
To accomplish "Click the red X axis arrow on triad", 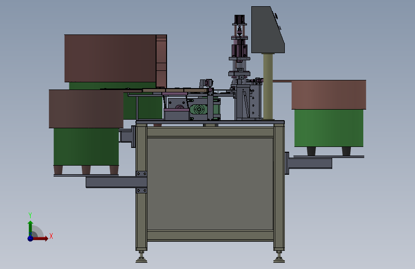I will (x=40, y=238).
